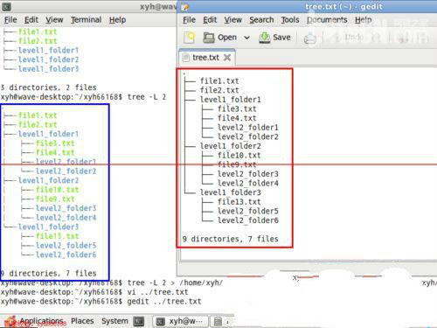Image resolution: width=437 pixels, height=328 pixels.
Task: Click green file4.txt in terminal output
Action: click(55, 152)
